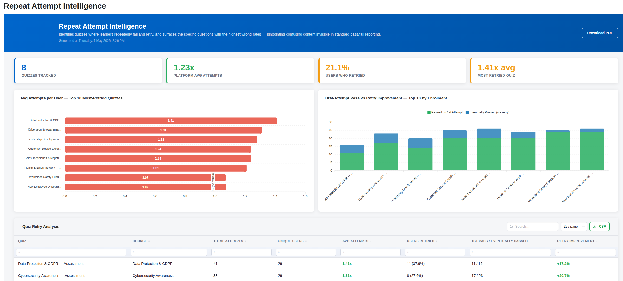Sort by UNIQUE USERS sort icon
The height and width of the screenshot is (281, 623).
[306, 241]
